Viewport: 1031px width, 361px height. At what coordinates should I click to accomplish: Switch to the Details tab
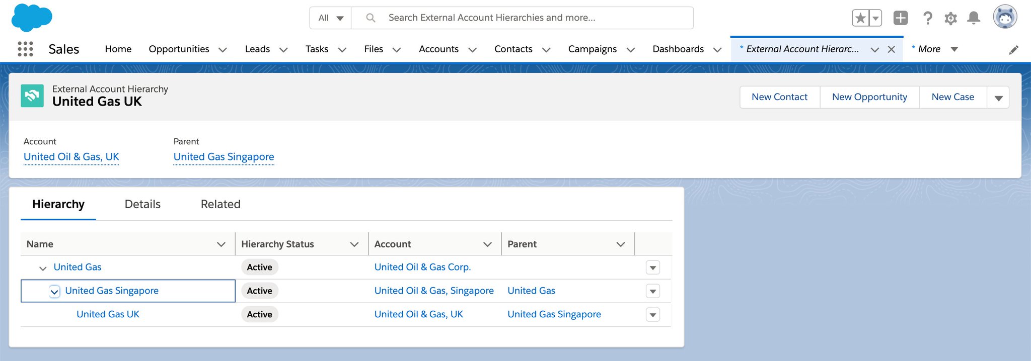(x=142, y=204)
